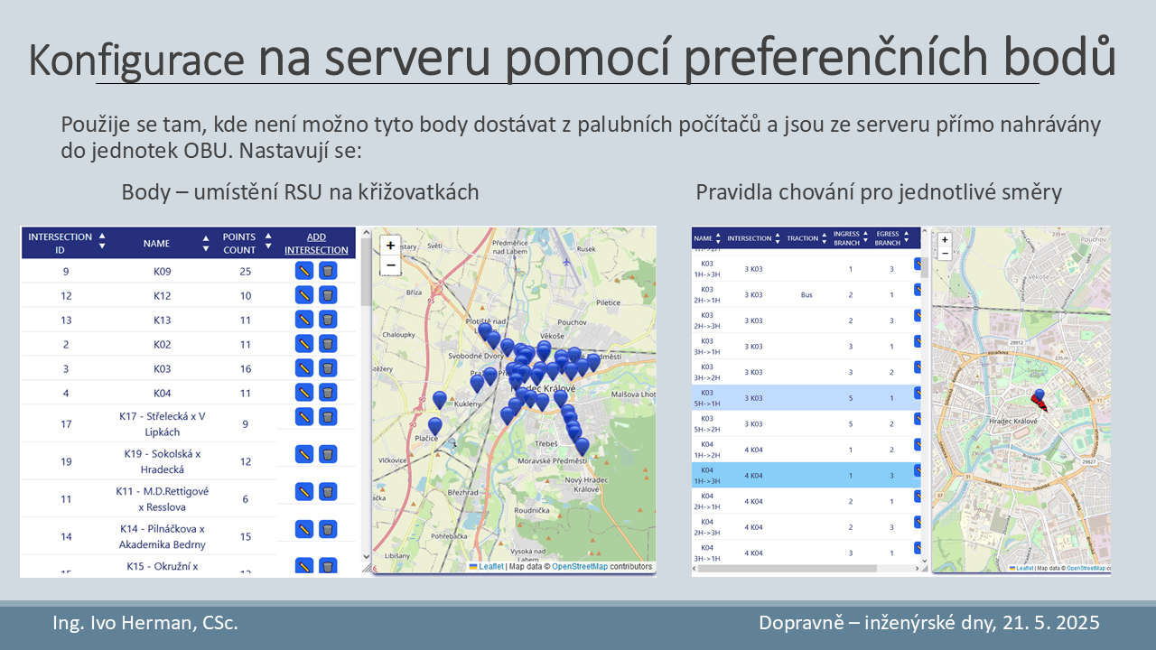The image size is (1156, 650).
Task: Open OpenStreetMap link on rules map
Action: point(1086,568)
